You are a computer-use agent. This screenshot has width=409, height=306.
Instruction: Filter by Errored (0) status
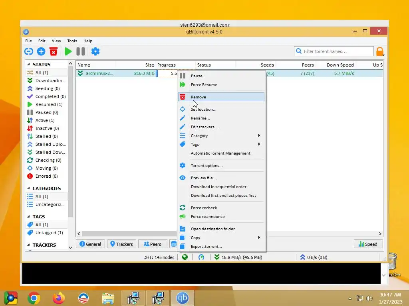point(46,176)
